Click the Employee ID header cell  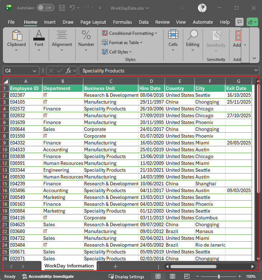point(26,89)
